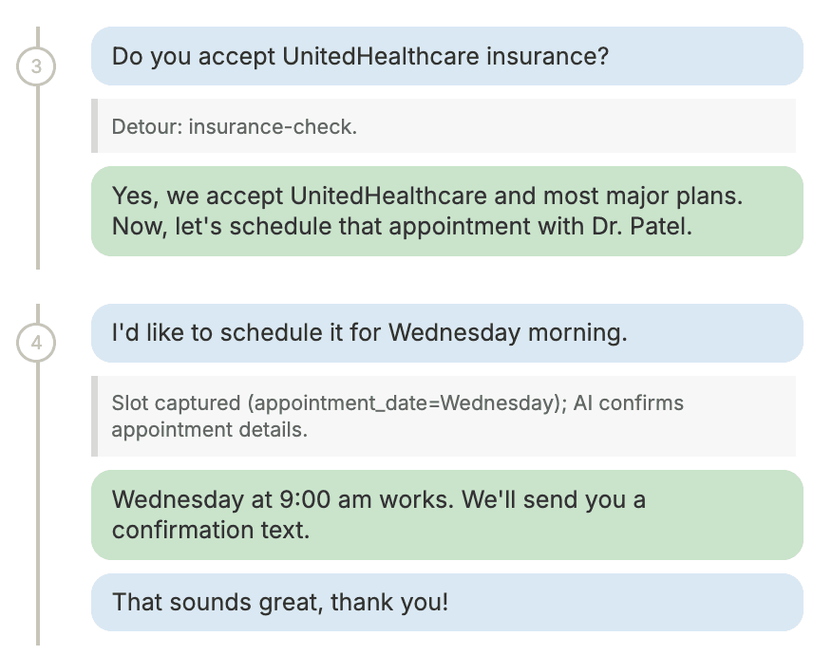813x655 pixels.
Task: Click the green 'Yes, we accept UnitedHealthcare' reply bubble
Action: point(447,211)
